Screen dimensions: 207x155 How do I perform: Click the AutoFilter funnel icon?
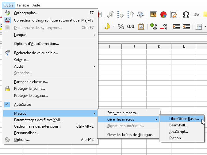tap(140, 14)
